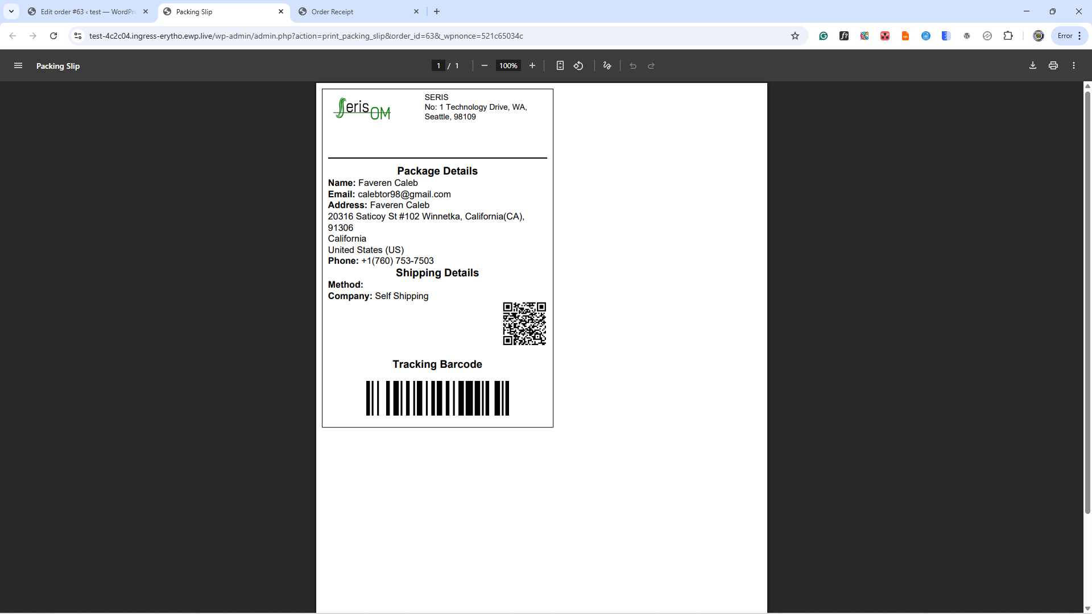Open a new browser tab
1092x614 pixels.
[437, 11]
